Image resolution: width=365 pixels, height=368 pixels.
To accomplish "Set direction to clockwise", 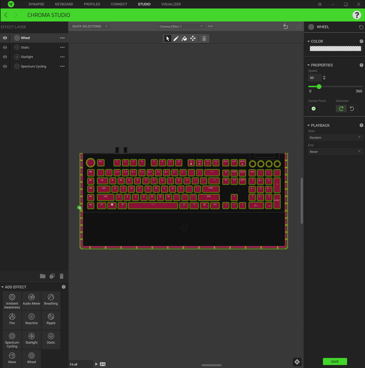I will click(x=341, y=109).
